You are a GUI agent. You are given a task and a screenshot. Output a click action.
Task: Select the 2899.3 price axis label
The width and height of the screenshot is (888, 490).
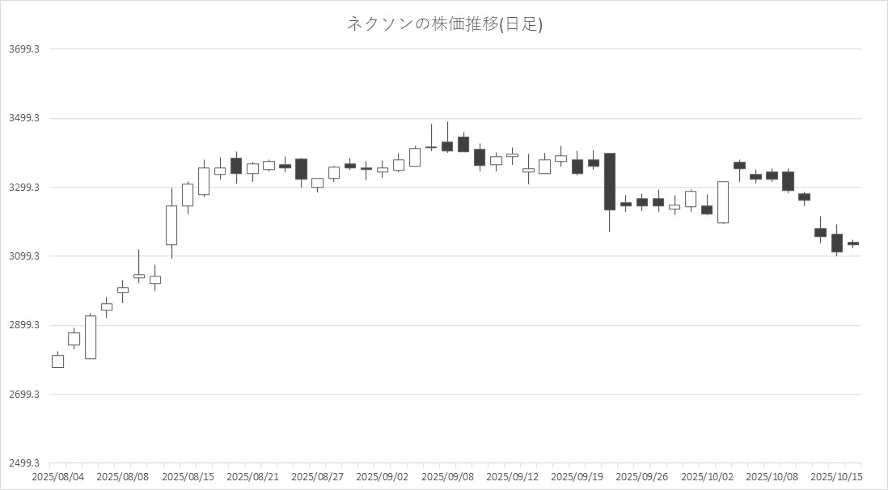tap(25, 326)
